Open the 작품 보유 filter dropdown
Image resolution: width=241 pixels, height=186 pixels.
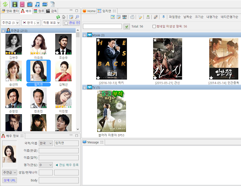pos(51,23)
